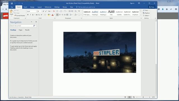Viewport: 179px width, 101px height.
Task: Expand the Styles gallery More arrow
Action: click(140, 15)
